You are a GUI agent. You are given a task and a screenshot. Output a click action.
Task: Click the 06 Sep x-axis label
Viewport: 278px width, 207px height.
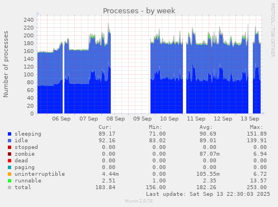[62, 119]
